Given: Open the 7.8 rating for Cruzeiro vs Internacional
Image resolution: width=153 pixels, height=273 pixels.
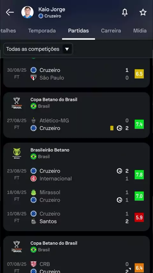Looking at the screenshot, I should [139, 175].
